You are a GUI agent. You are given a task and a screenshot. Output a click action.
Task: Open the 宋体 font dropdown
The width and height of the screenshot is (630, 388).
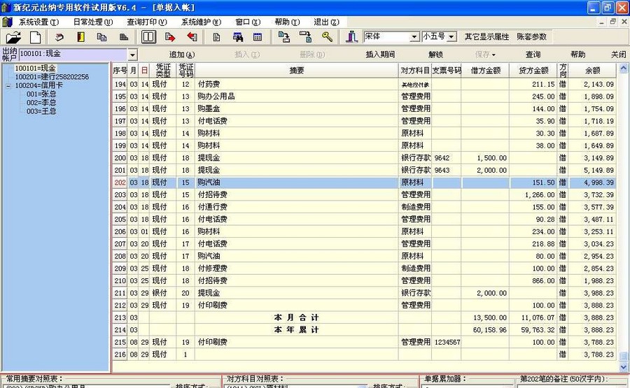click(414, 37)
